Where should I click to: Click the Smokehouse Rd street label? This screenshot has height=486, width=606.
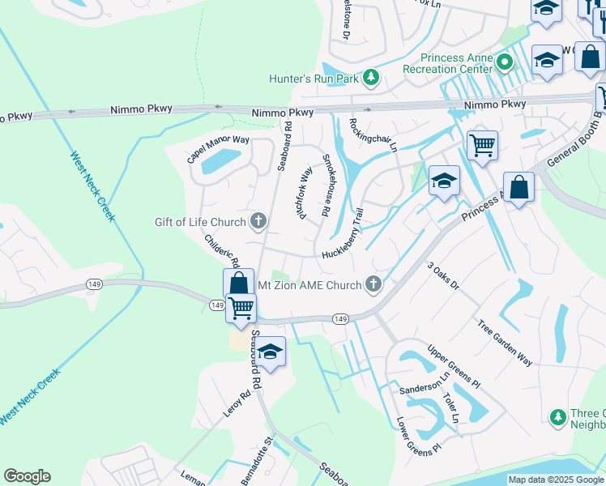tap(327, 185)
